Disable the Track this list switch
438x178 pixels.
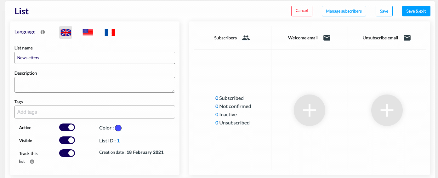click(x=67, y=153)
